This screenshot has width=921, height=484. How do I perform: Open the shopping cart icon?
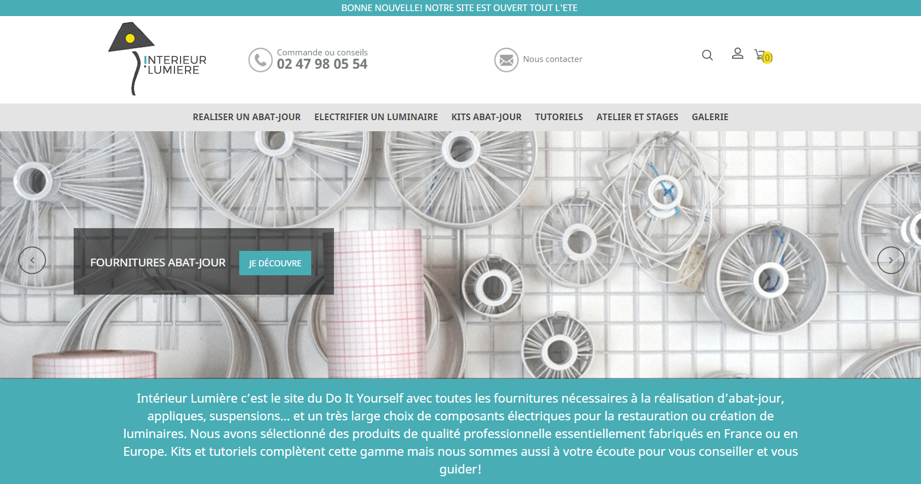(x=759, y=54)
